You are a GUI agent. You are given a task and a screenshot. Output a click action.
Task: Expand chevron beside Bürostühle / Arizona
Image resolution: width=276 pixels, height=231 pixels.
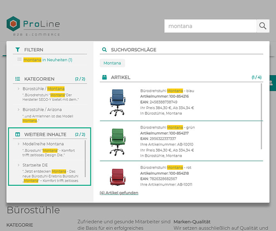point(18,110)
